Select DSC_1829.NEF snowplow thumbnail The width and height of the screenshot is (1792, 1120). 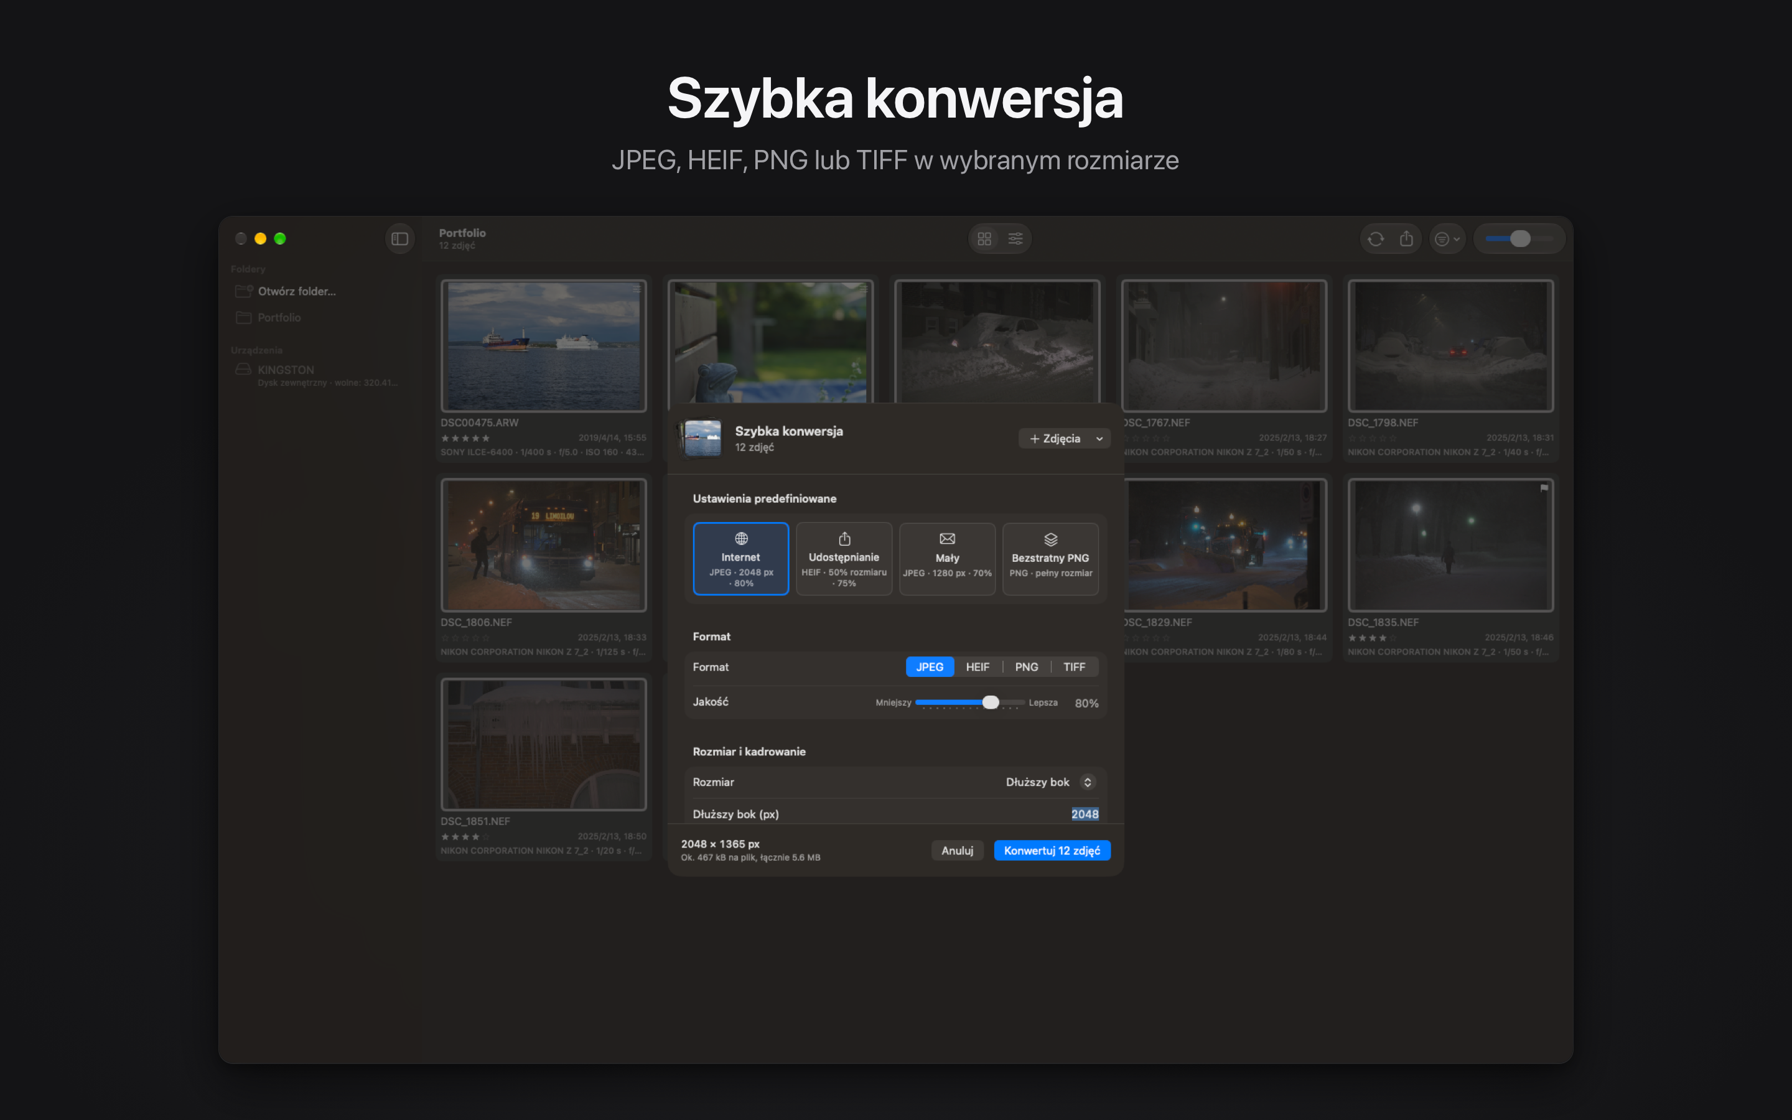(x=1226, y=544)
